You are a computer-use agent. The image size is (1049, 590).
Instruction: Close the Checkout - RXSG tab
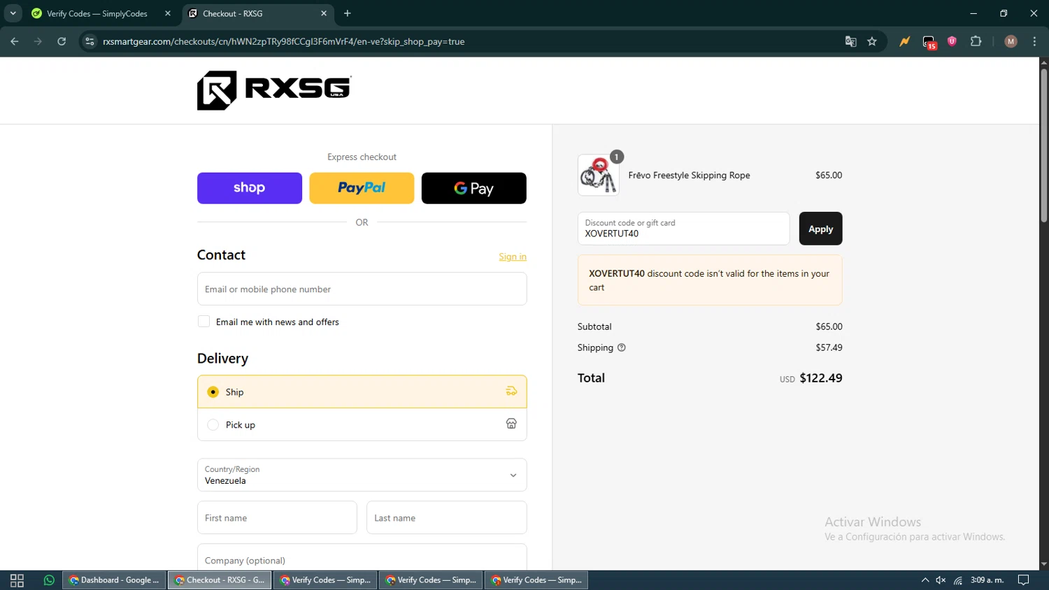click(324, 13)
